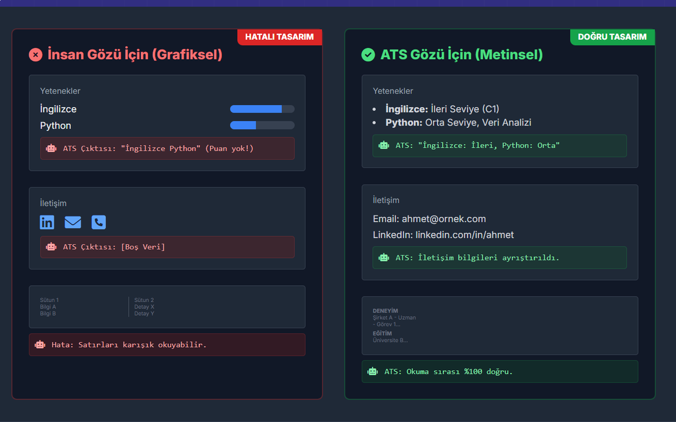Click the "Email: ahmet@ornek.com" line
The image size is (676, 422).
coord(429,219)
